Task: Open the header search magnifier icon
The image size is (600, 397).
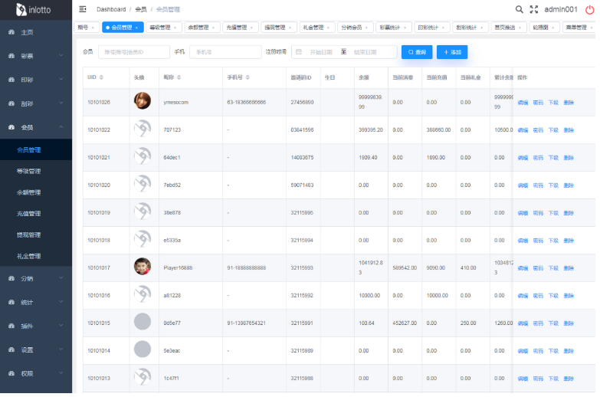Action: [519, 9]
